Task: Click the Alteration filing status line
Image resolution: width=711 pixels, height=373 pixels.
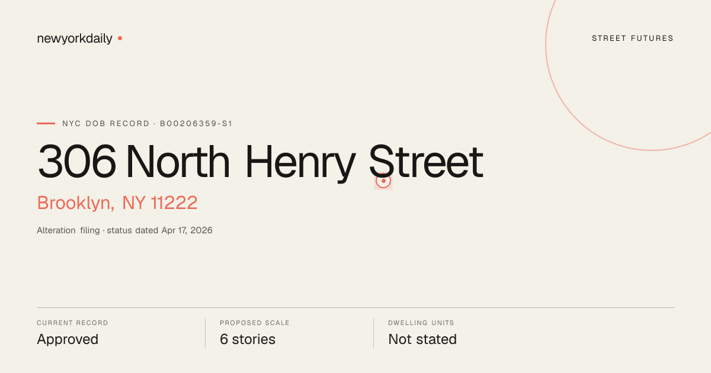Action: [x=124, y=230]
